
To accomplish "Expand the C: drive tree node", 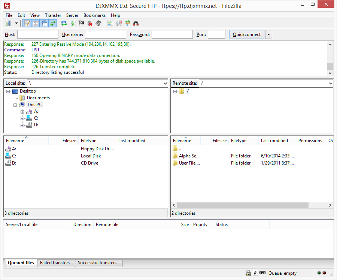I will (22, 118).
